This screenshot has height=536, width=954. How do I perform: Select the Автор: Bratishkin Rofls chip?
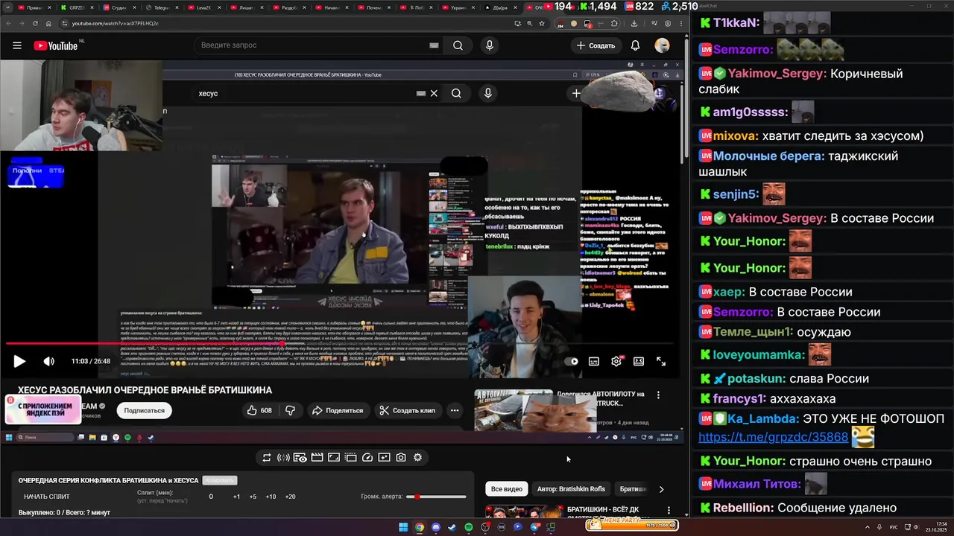click(571, 489)
